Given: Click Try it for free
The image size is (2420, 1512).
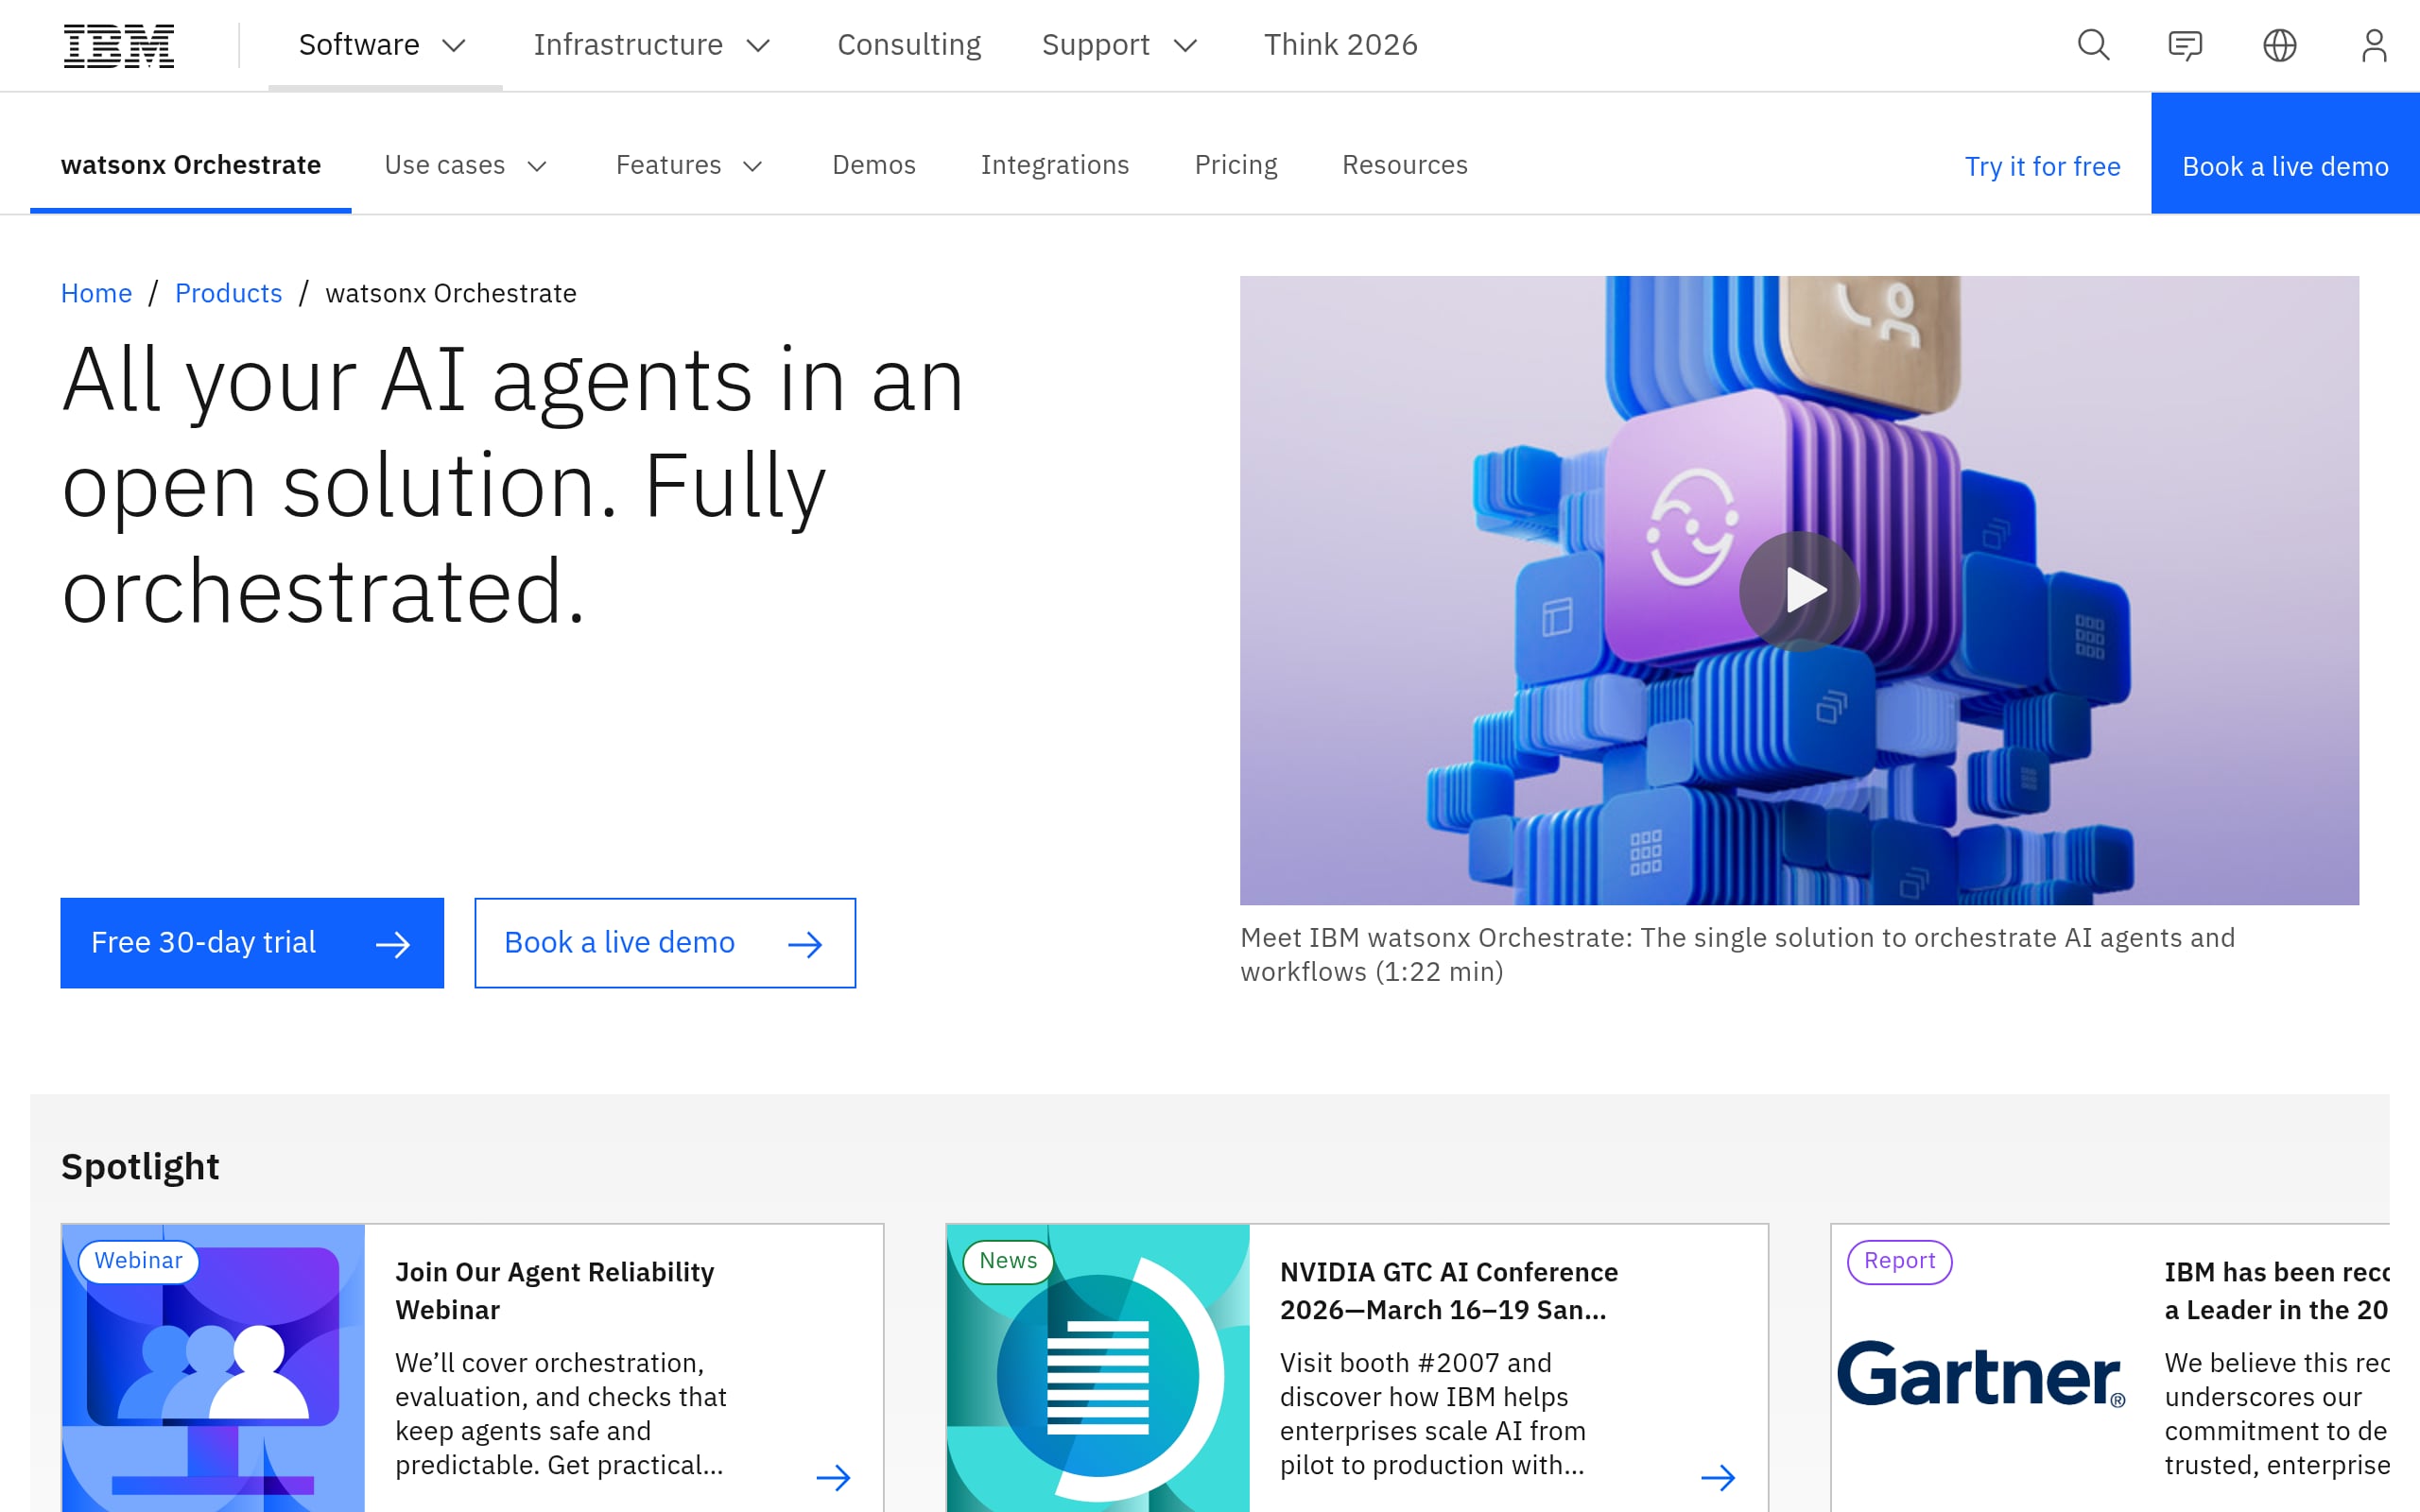Looking at the screenshot, I should (2042, 166).
